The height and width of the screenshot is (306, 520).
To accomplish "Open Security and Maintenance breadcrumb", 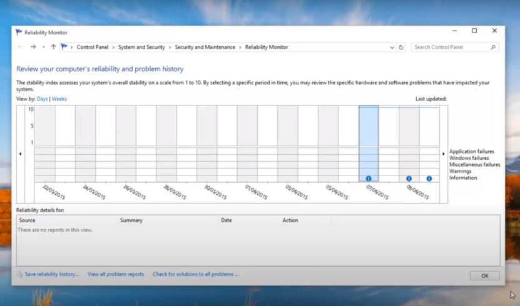I will 205,47.
